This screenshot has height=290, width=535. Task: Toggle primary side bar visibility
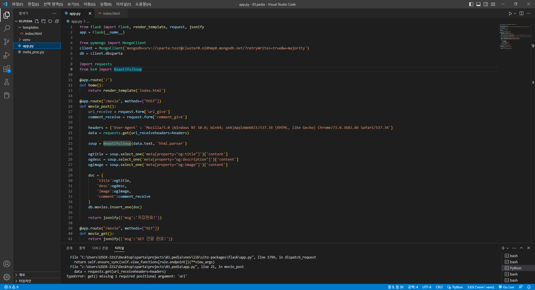click(x=471, y=4)
